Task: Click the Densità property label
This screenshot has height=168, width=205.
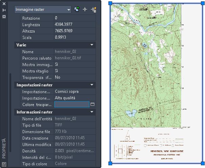Action: (29, 151)
